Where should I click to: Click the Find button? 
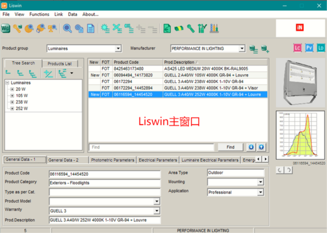click(230, 147)
